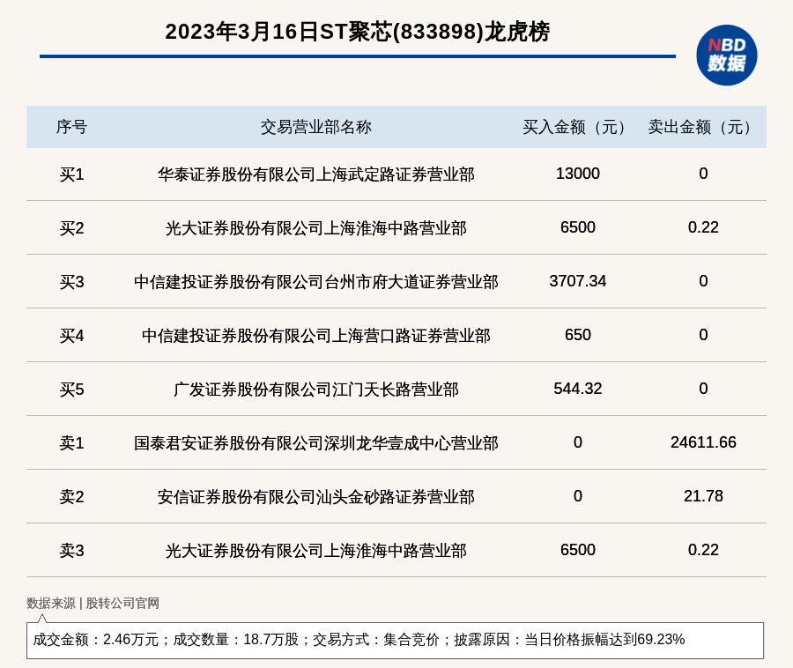Select the 卖3 row label
The height and width of the screenshot is (668, 793).
click(71, 550)
